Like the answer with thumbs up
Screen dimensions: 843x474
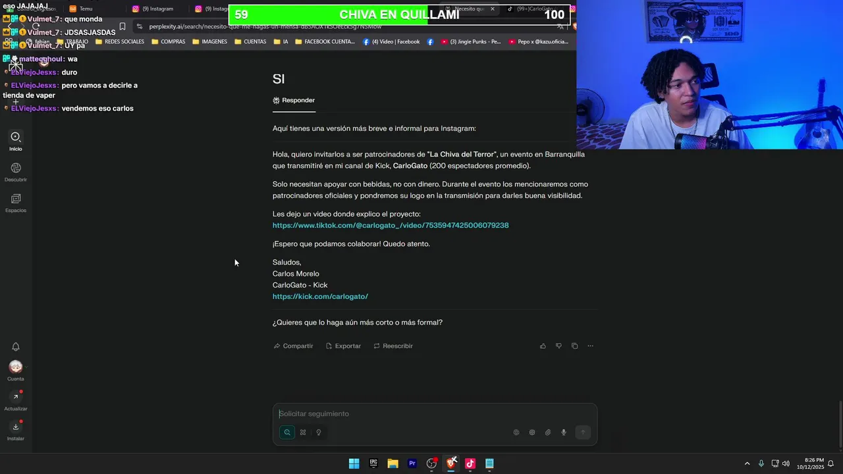click(543, 346)
